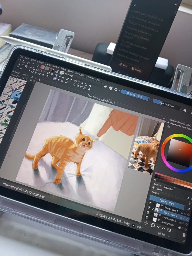Open the brush blending mode Normal dropdown

click(83, 80)
